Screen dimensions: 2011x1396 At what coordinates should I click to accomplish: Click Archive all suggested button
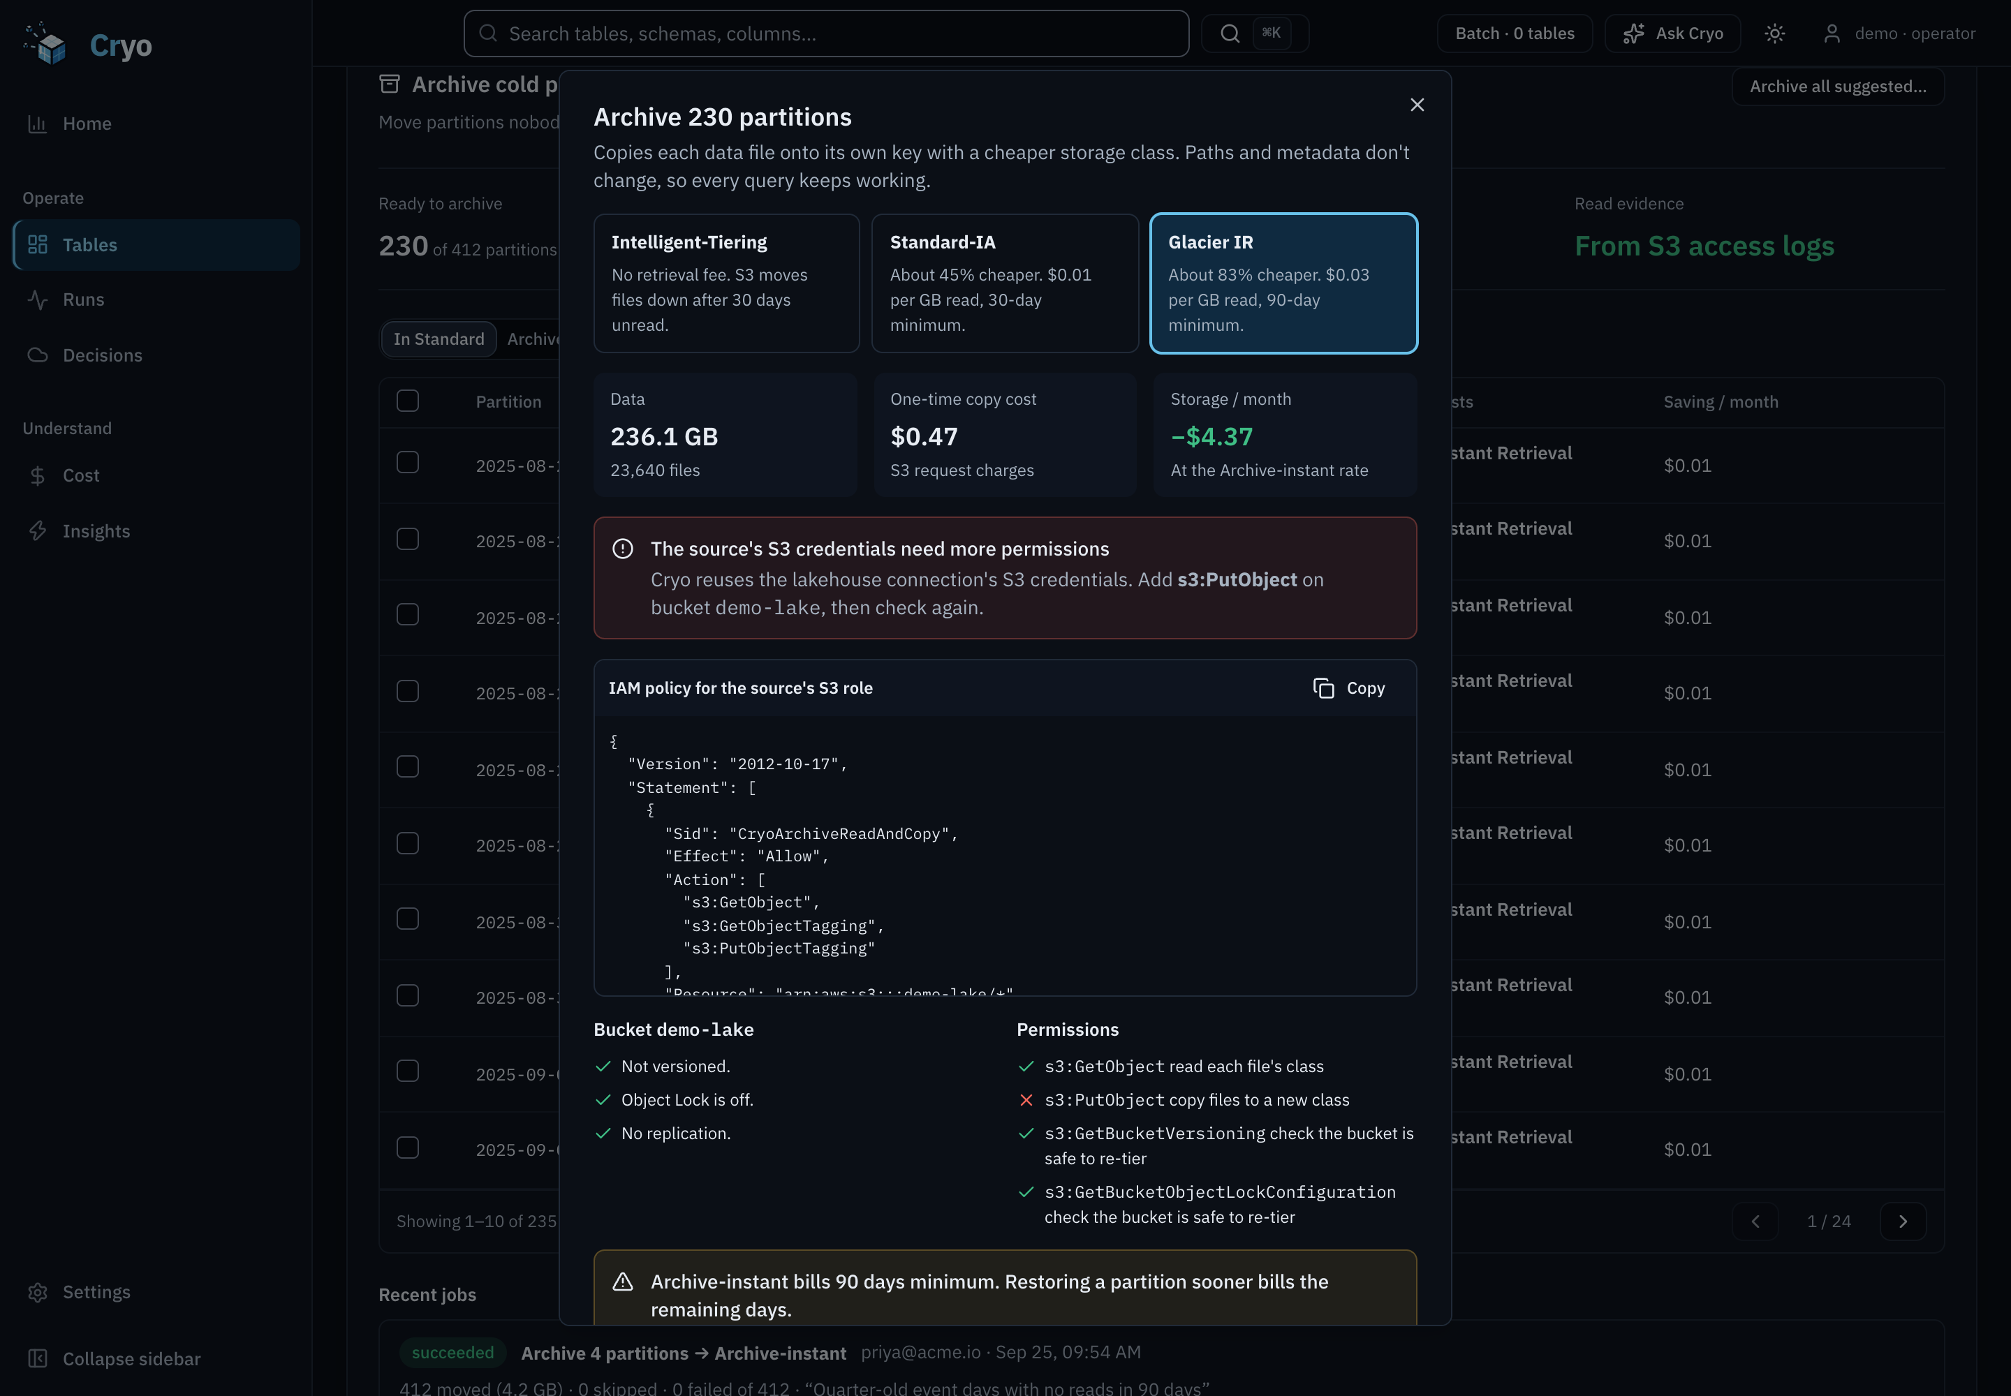click(1838, 87)
